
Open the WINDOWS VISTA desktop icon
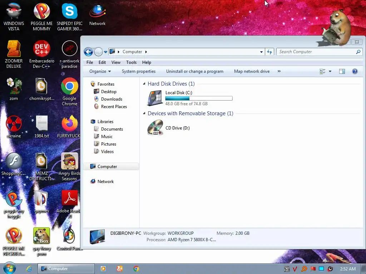14,16
